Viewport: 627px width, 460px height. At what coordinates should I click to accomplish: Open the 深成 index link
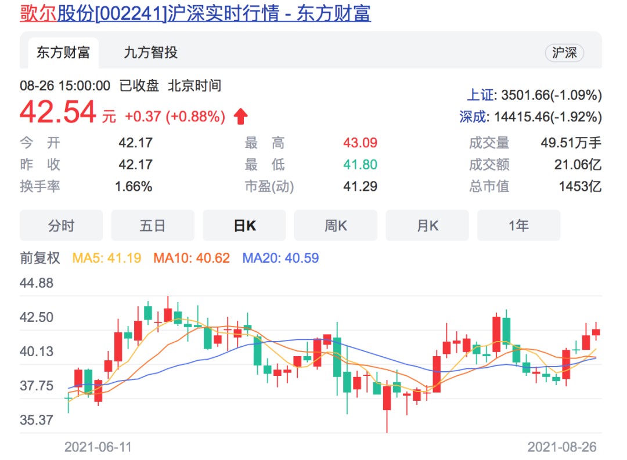click(475, 117)
